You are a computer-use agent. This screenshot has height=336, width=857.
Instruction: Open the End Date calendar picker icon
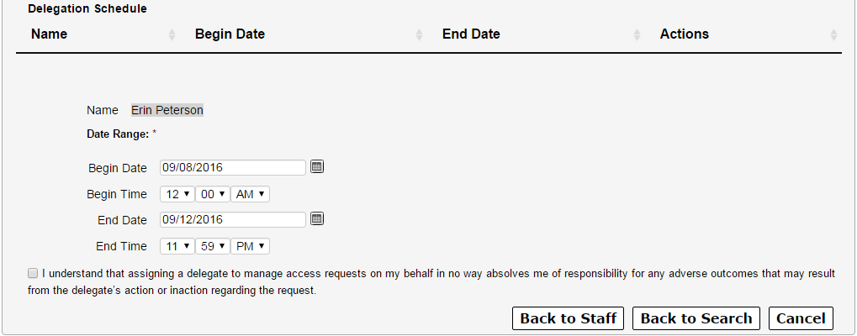317,218
